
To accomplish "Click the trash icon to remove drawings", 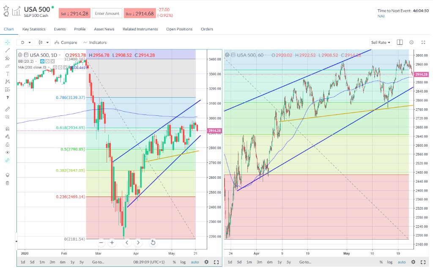I will (x=8, y=183).
